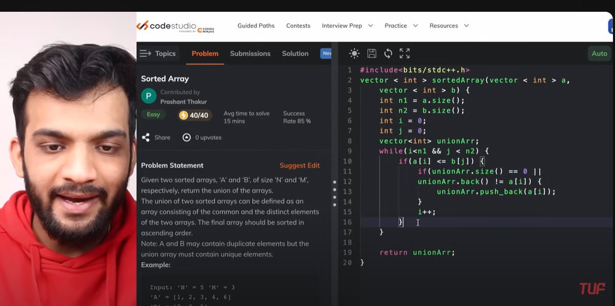The height and width of the screenshot is (306, 615).
Task: Click the lightning bolt points badge 40/40
Action: point(194,115)
